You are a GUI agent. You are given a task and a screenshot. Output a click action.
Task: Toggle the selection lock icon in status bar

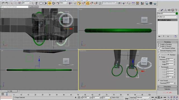[76, 97]
